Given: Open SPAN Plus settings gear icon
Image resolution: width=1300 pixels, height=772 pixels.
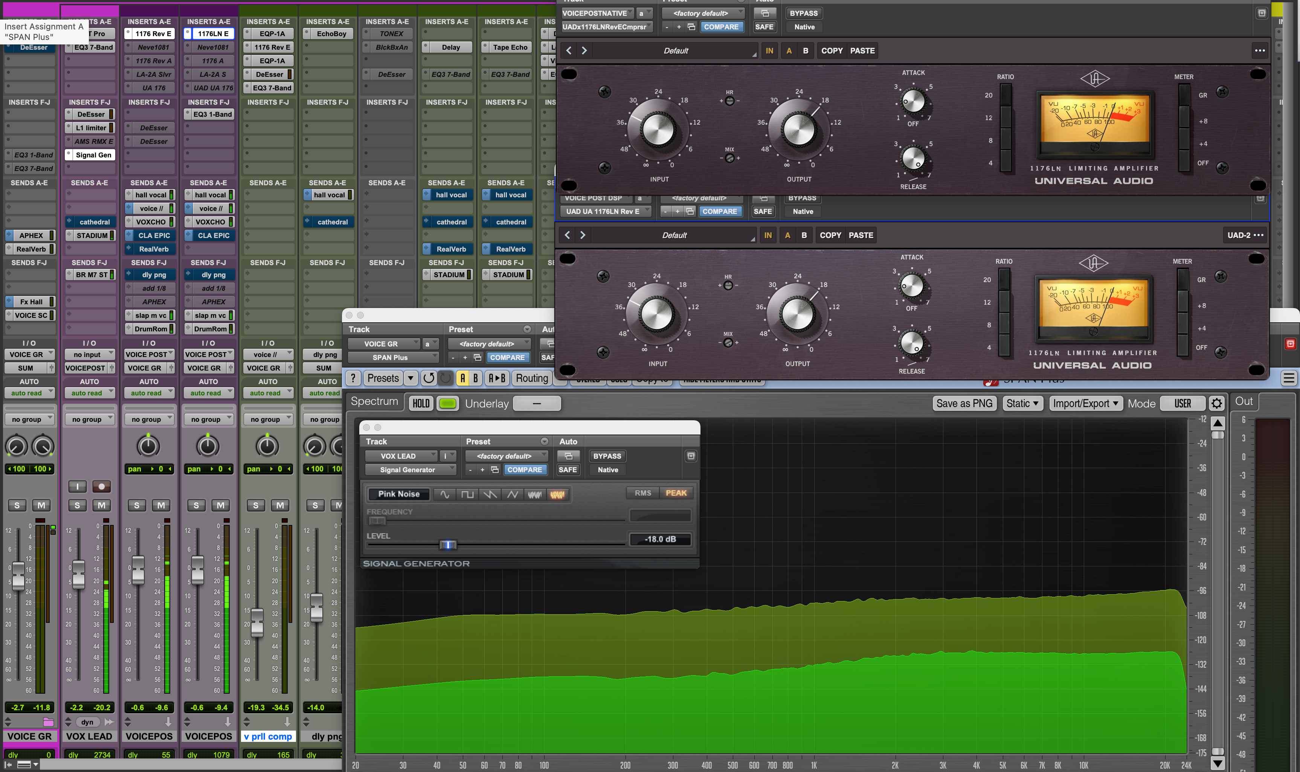Looking at the screenshot, I should point(1216,404).
